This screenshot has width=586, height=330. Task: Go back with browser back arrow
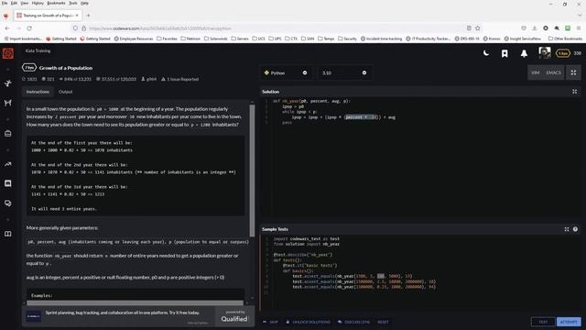7,28
